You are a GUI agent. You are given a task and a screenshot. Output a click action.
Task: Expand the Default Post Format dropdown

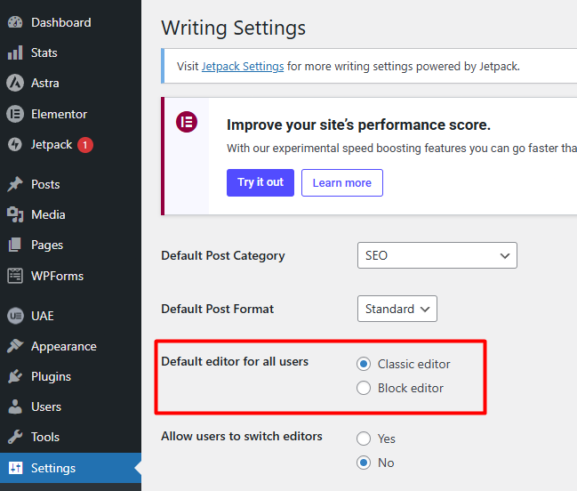[397, 309]
